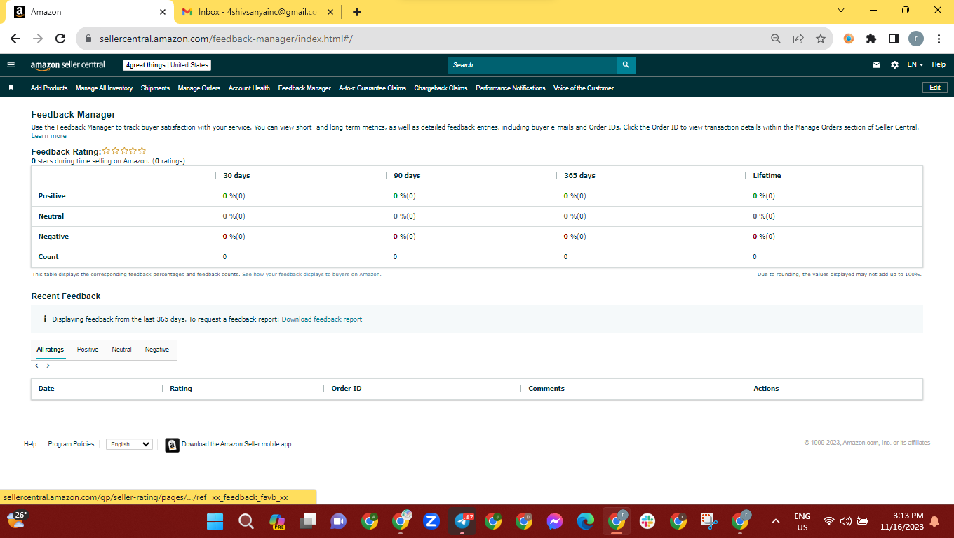The image size is (954, 538).
Task: Click the five-star Feedback Rating stars
Action: [124, 151]
